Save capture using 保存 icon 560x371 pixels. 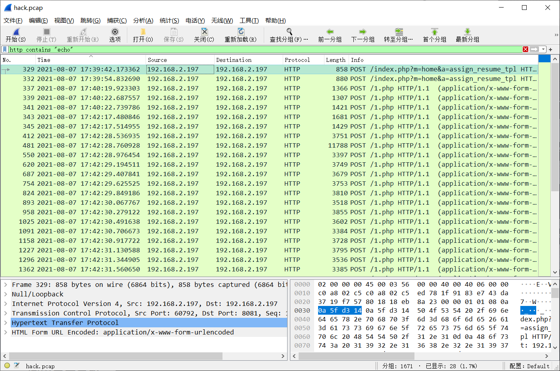tap(174, 32)
